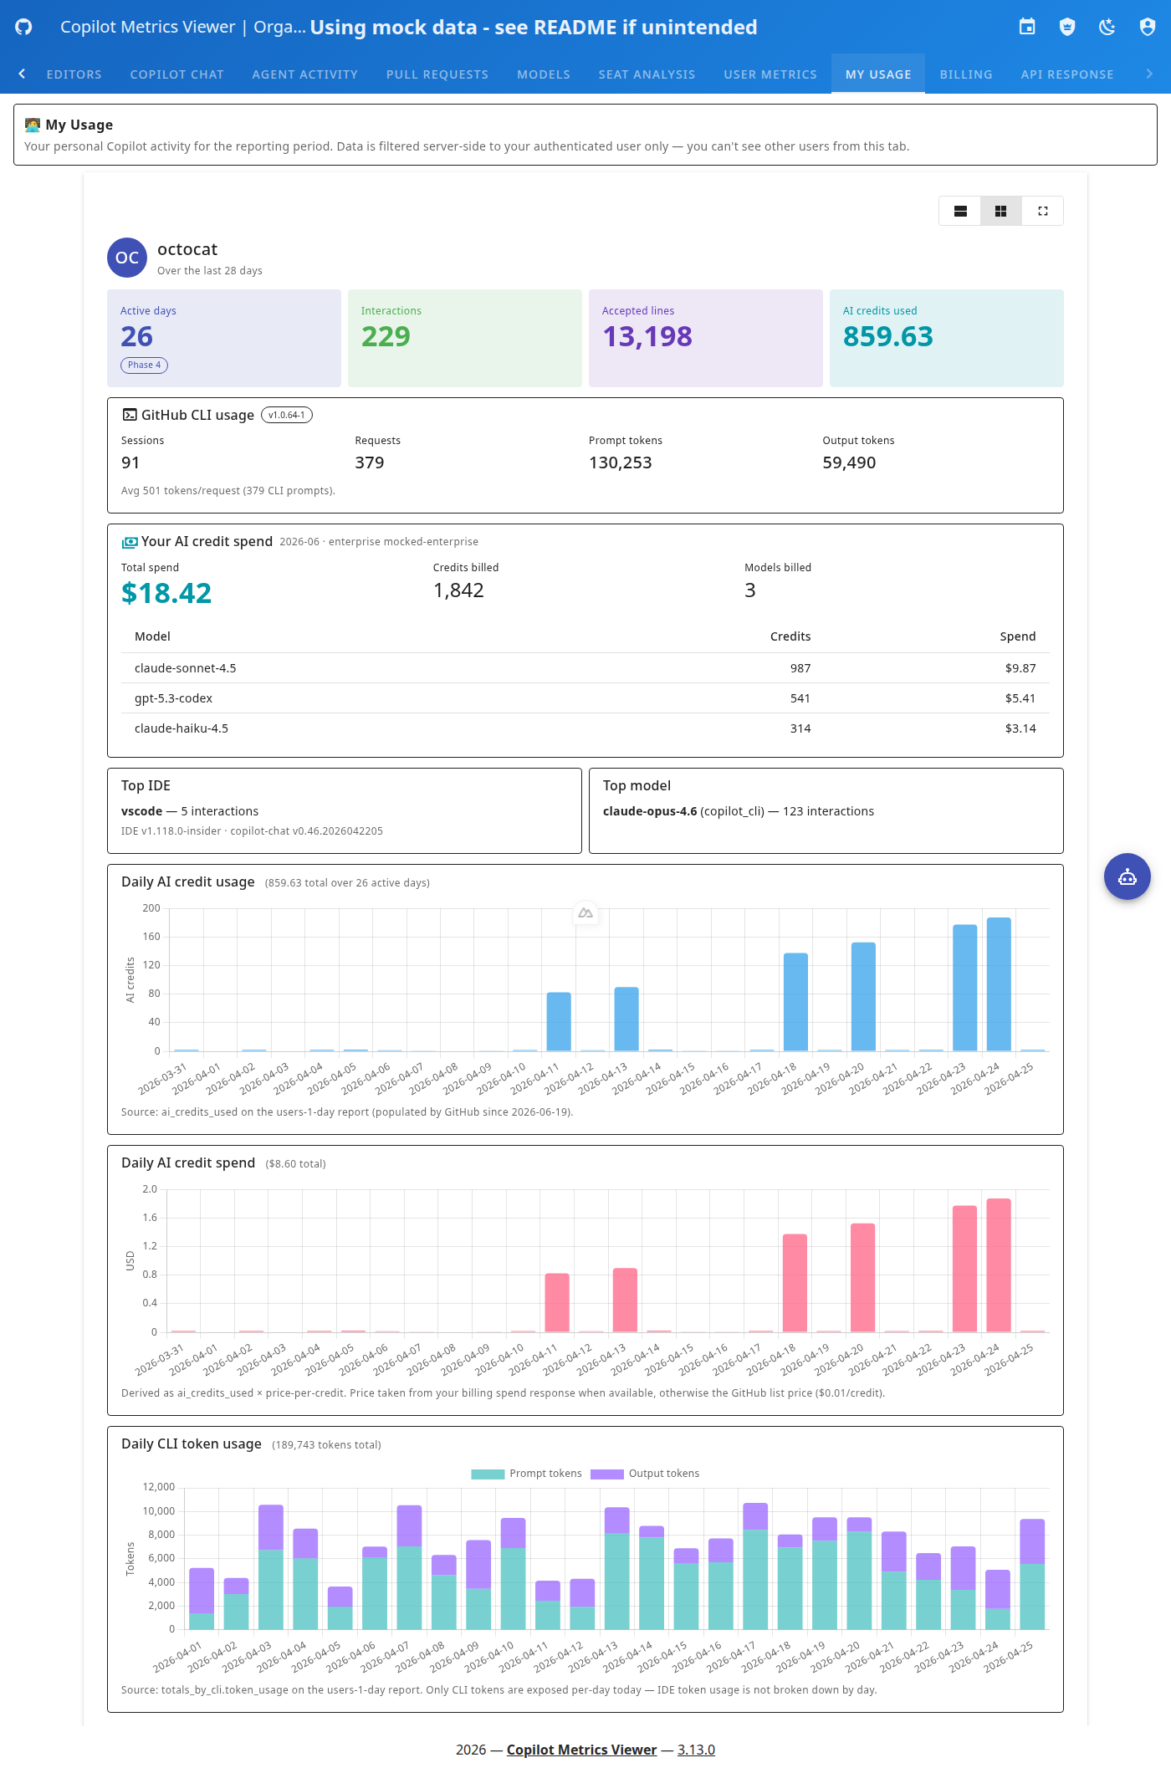Switch to the Editors tab
Screen dimensions: 1171x1768
(x=74, y=74)
